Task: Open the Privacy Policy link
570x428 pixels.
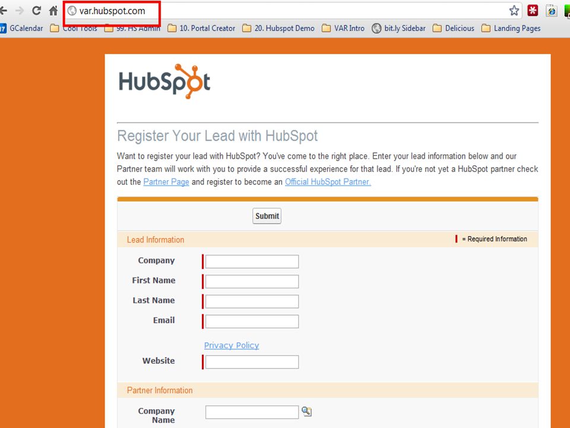Action: pos(232,345)
